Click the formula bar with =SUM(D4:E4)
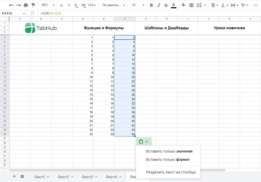This screenshot has width=261, height=182. point(149,13)
